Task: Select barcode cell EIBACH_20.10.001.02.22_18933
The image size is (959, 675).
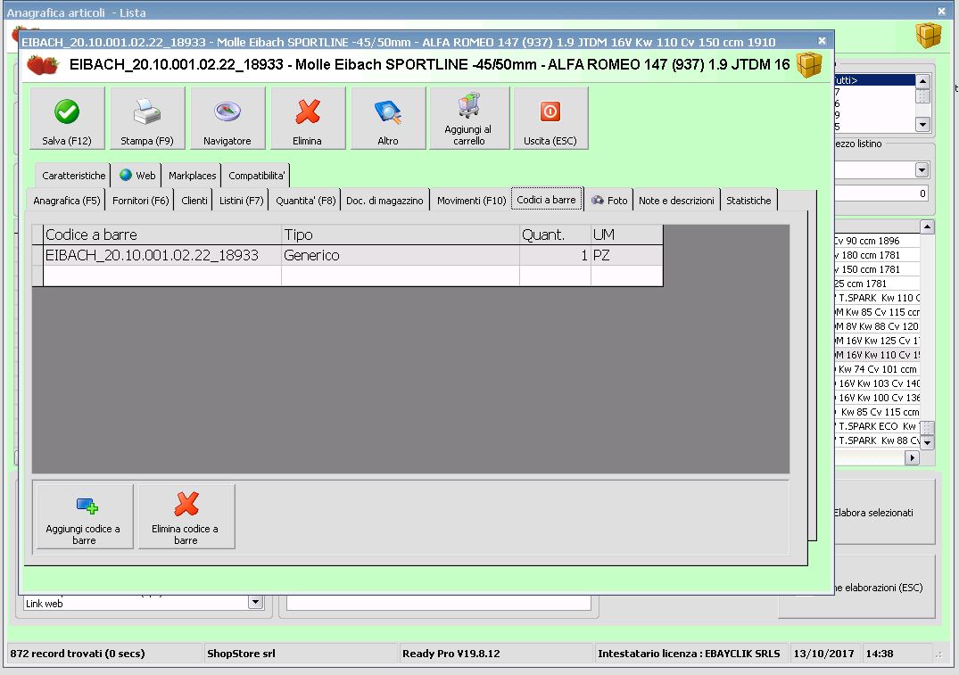Action: [x=162, y=255]
